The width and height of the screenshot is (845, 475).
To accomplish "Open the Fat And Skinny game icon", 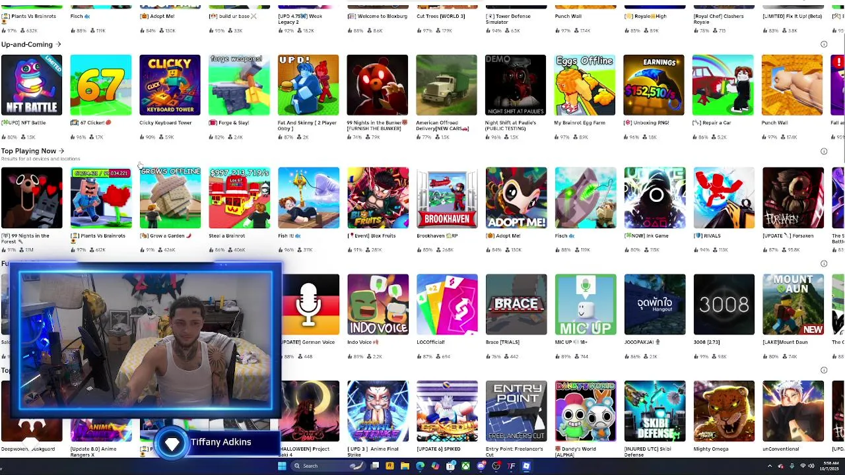I will [308, 85].
